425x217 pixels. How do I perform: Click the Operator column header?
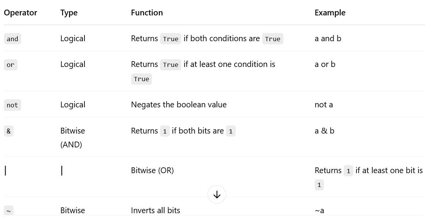click(20, 13)
